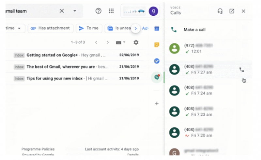
Task: Expand the search options dropdown arrow
Action: click(75, 11)
